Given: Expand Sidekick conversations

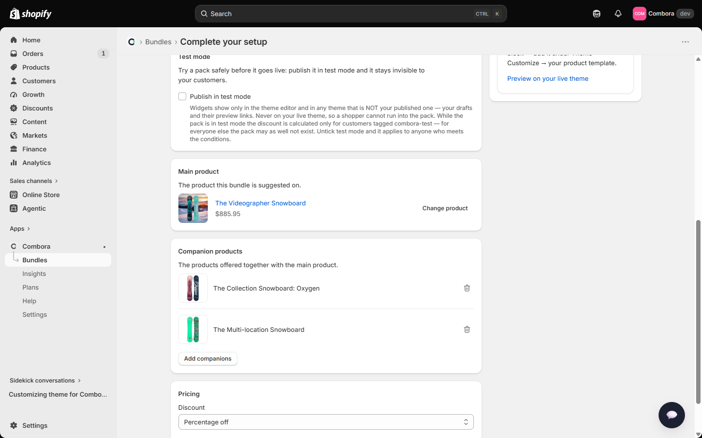Looking at the screenshot, I should tap(45, 381).
